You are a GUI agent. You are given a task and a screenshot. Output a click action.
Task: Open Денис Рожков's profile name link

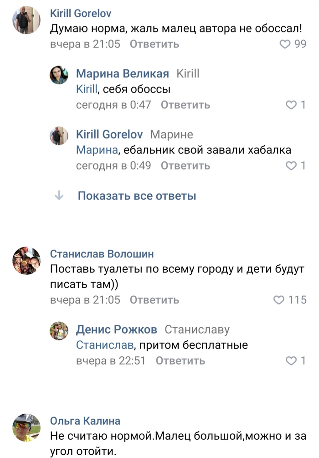click(116, 329)
